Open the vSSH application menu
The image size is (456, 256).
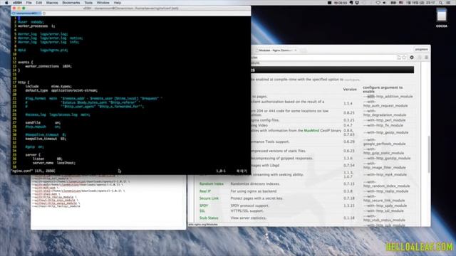(17, 3)
